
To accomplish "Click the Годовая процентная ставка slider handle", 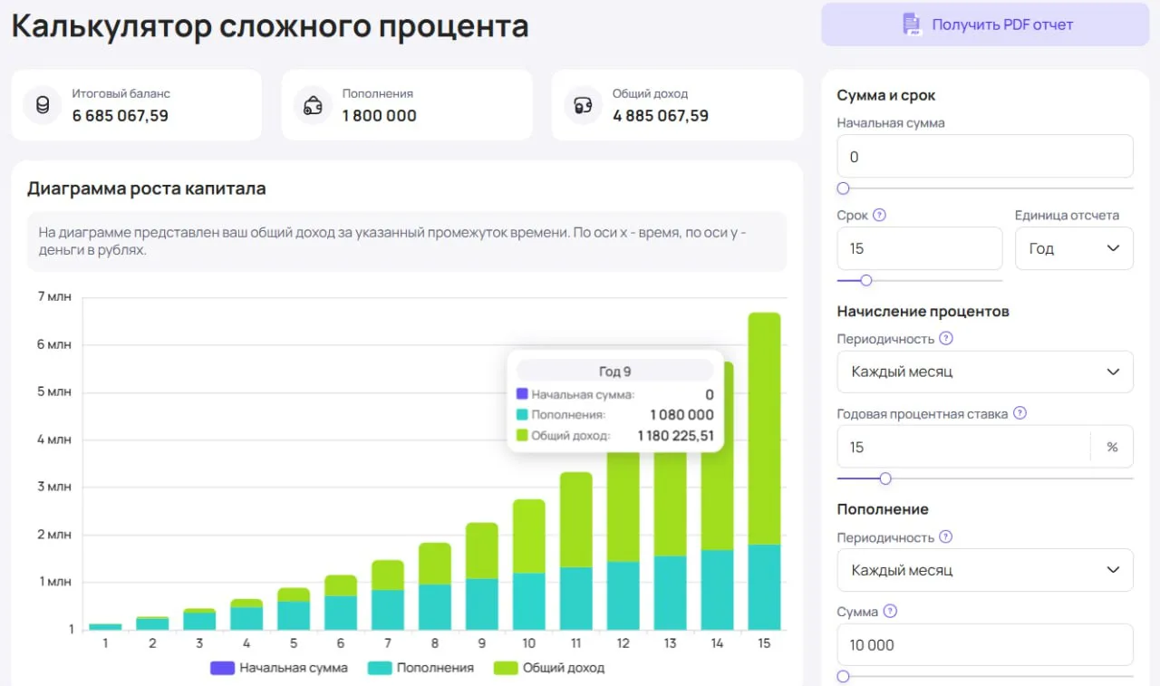I will pos(885,478).
